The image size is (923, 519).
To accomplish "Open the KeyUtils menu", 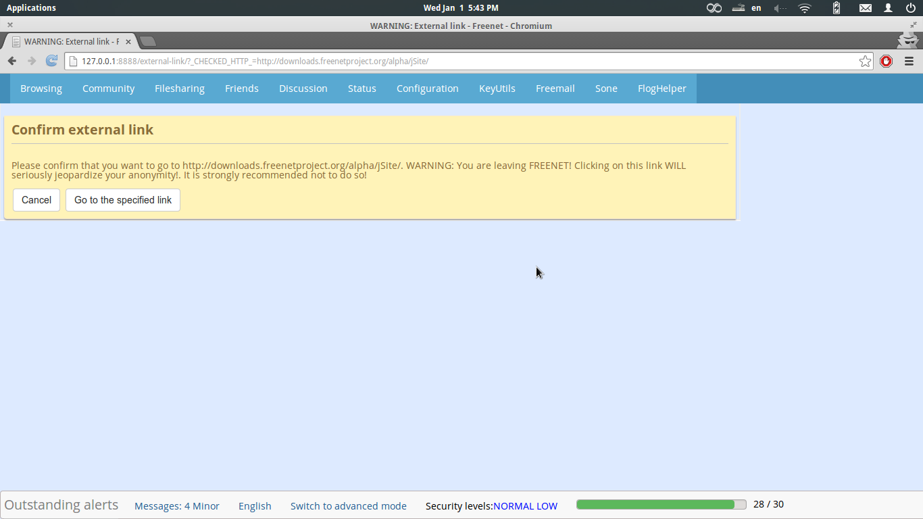I will coord(497,89).
